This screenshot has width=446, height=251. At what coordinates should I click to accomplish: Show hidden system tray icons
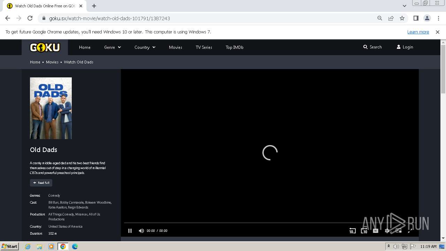[389, 246]
